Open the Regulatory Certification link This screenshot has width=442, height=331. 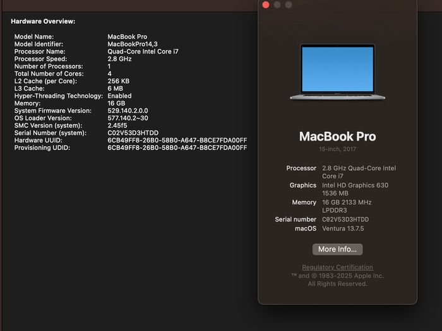pos(337,267)
